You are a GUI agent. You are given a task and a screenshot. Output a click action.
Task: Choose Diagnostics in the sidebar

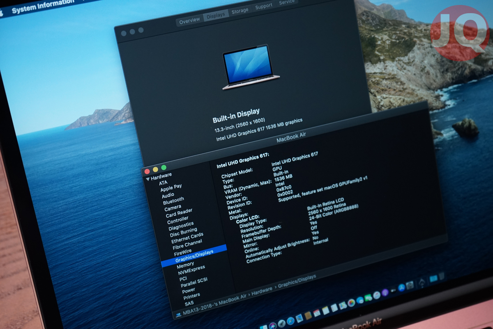coord(181,226)
